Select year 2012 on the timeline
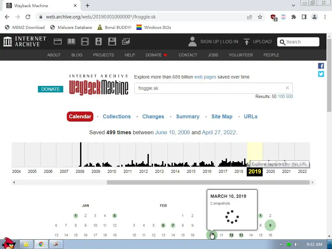Viewport: 332px width, 249px height. pos(143,171)
